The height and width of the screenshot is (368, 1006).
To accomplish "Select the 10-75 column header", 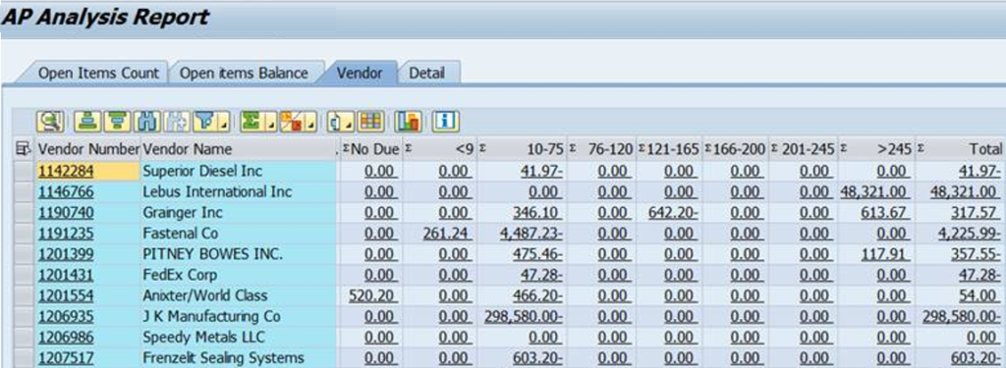I will pos(522,149).
